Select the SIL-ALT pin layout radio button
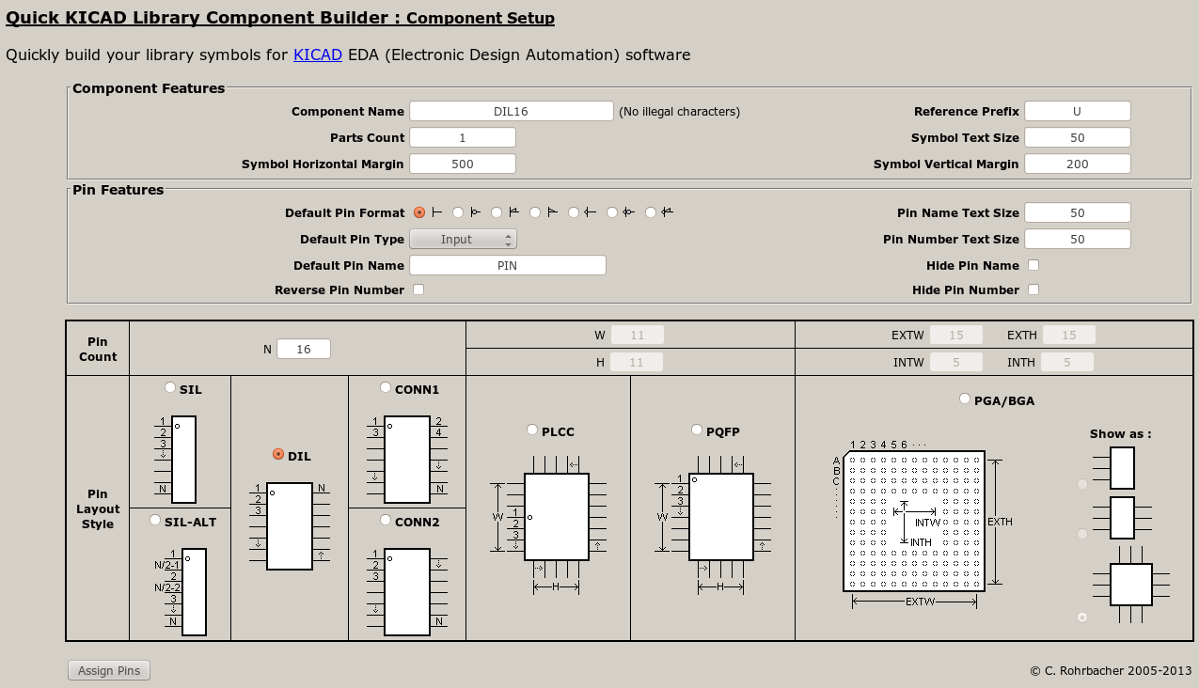Viewport: 1199px width, 688px height. (155, 520)
